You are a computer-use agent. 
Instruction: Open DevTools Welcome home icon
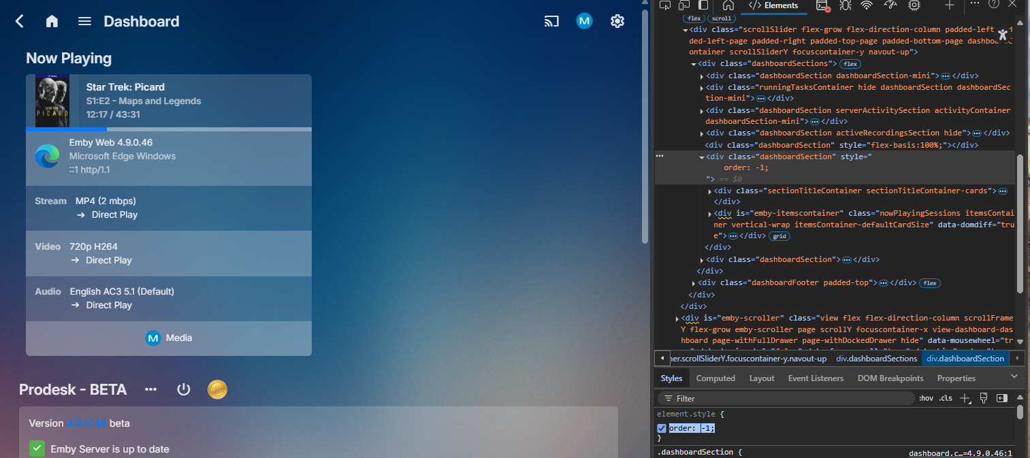tap(728, 5)
